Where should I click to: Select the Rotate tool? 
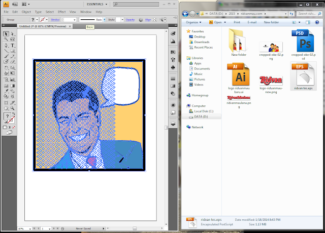(6, 67)
